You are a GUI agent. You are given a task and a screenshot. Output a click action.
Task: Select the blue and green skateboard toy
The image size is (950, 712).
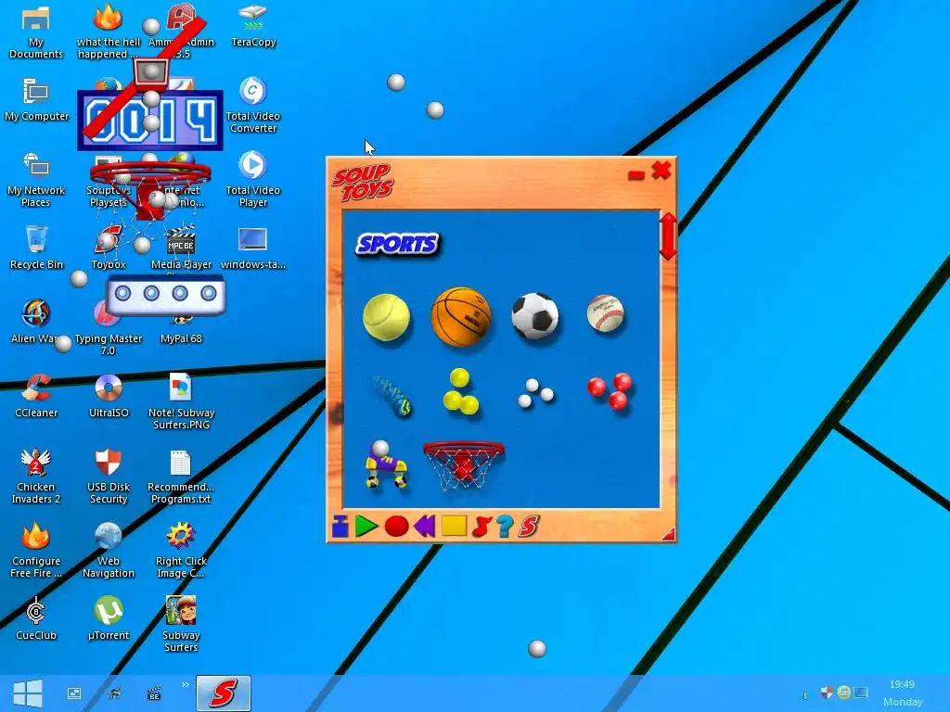click(x=391, y=395)
